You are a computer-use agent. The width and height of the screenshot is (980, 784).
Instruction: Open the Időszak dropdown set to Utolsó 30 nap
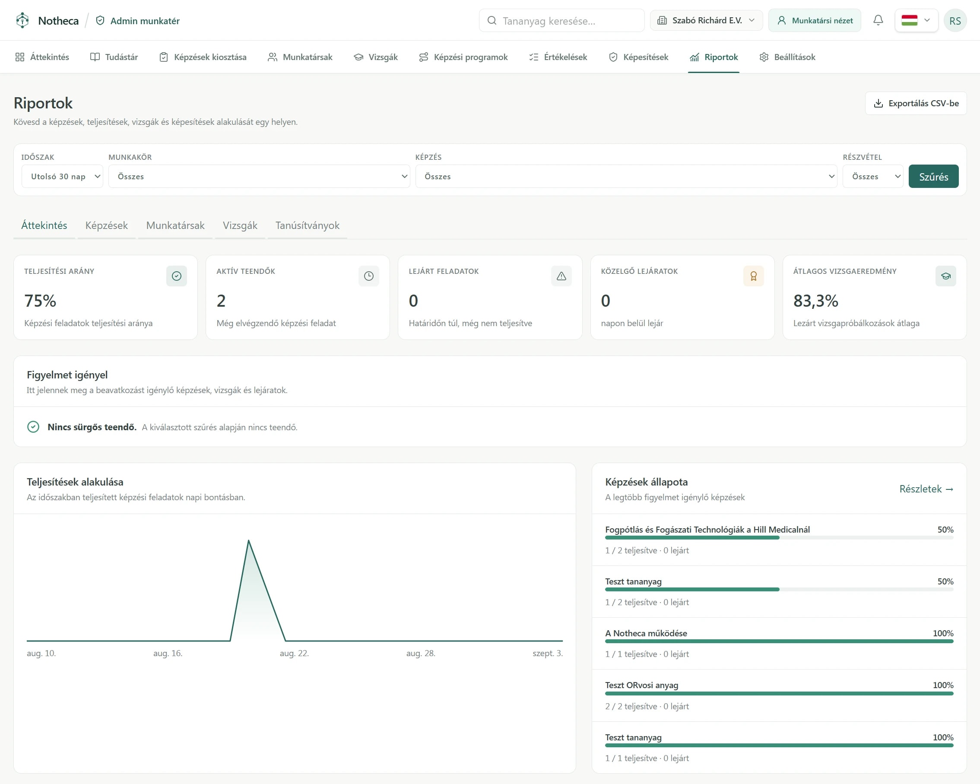coord(62,176)
